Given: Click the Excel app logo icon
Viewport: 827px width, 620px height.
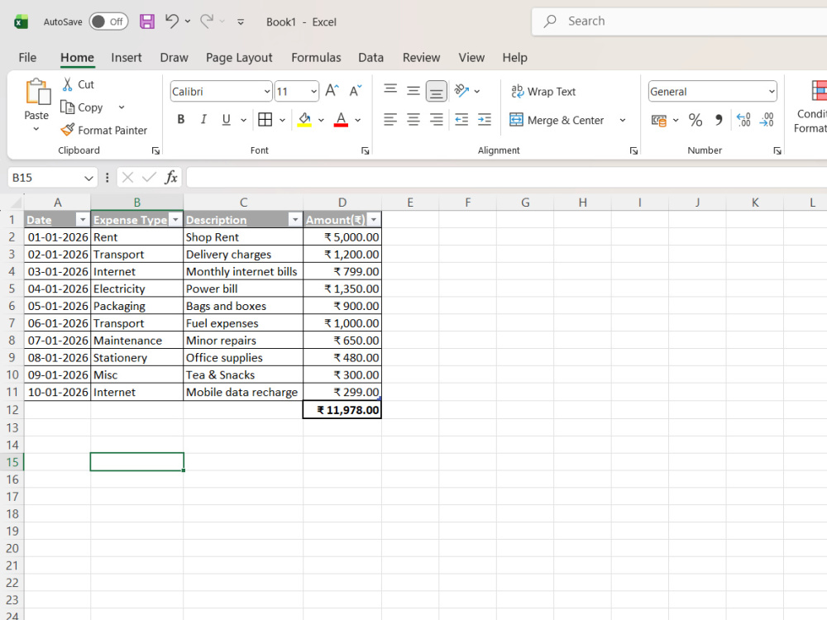Looking at the screenshot, I should click(x=22, y=22).
